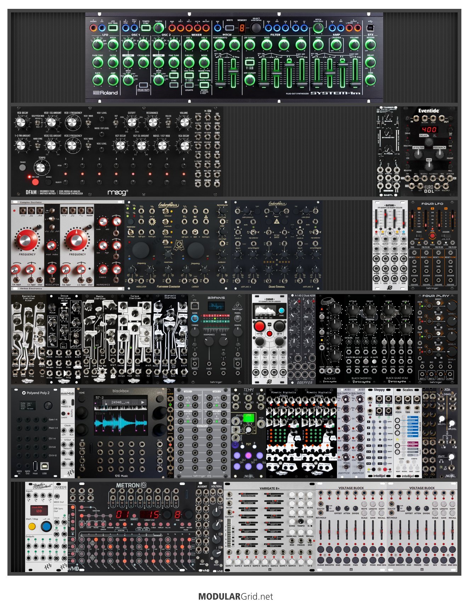Click the USB port on System-1m
This screenshot has width=472, height=604.
[x=370, y=27]
